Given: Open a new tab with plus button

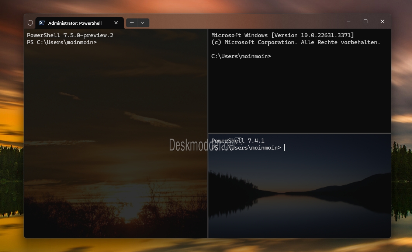Looking at the screenshot, I should [132, 23].
